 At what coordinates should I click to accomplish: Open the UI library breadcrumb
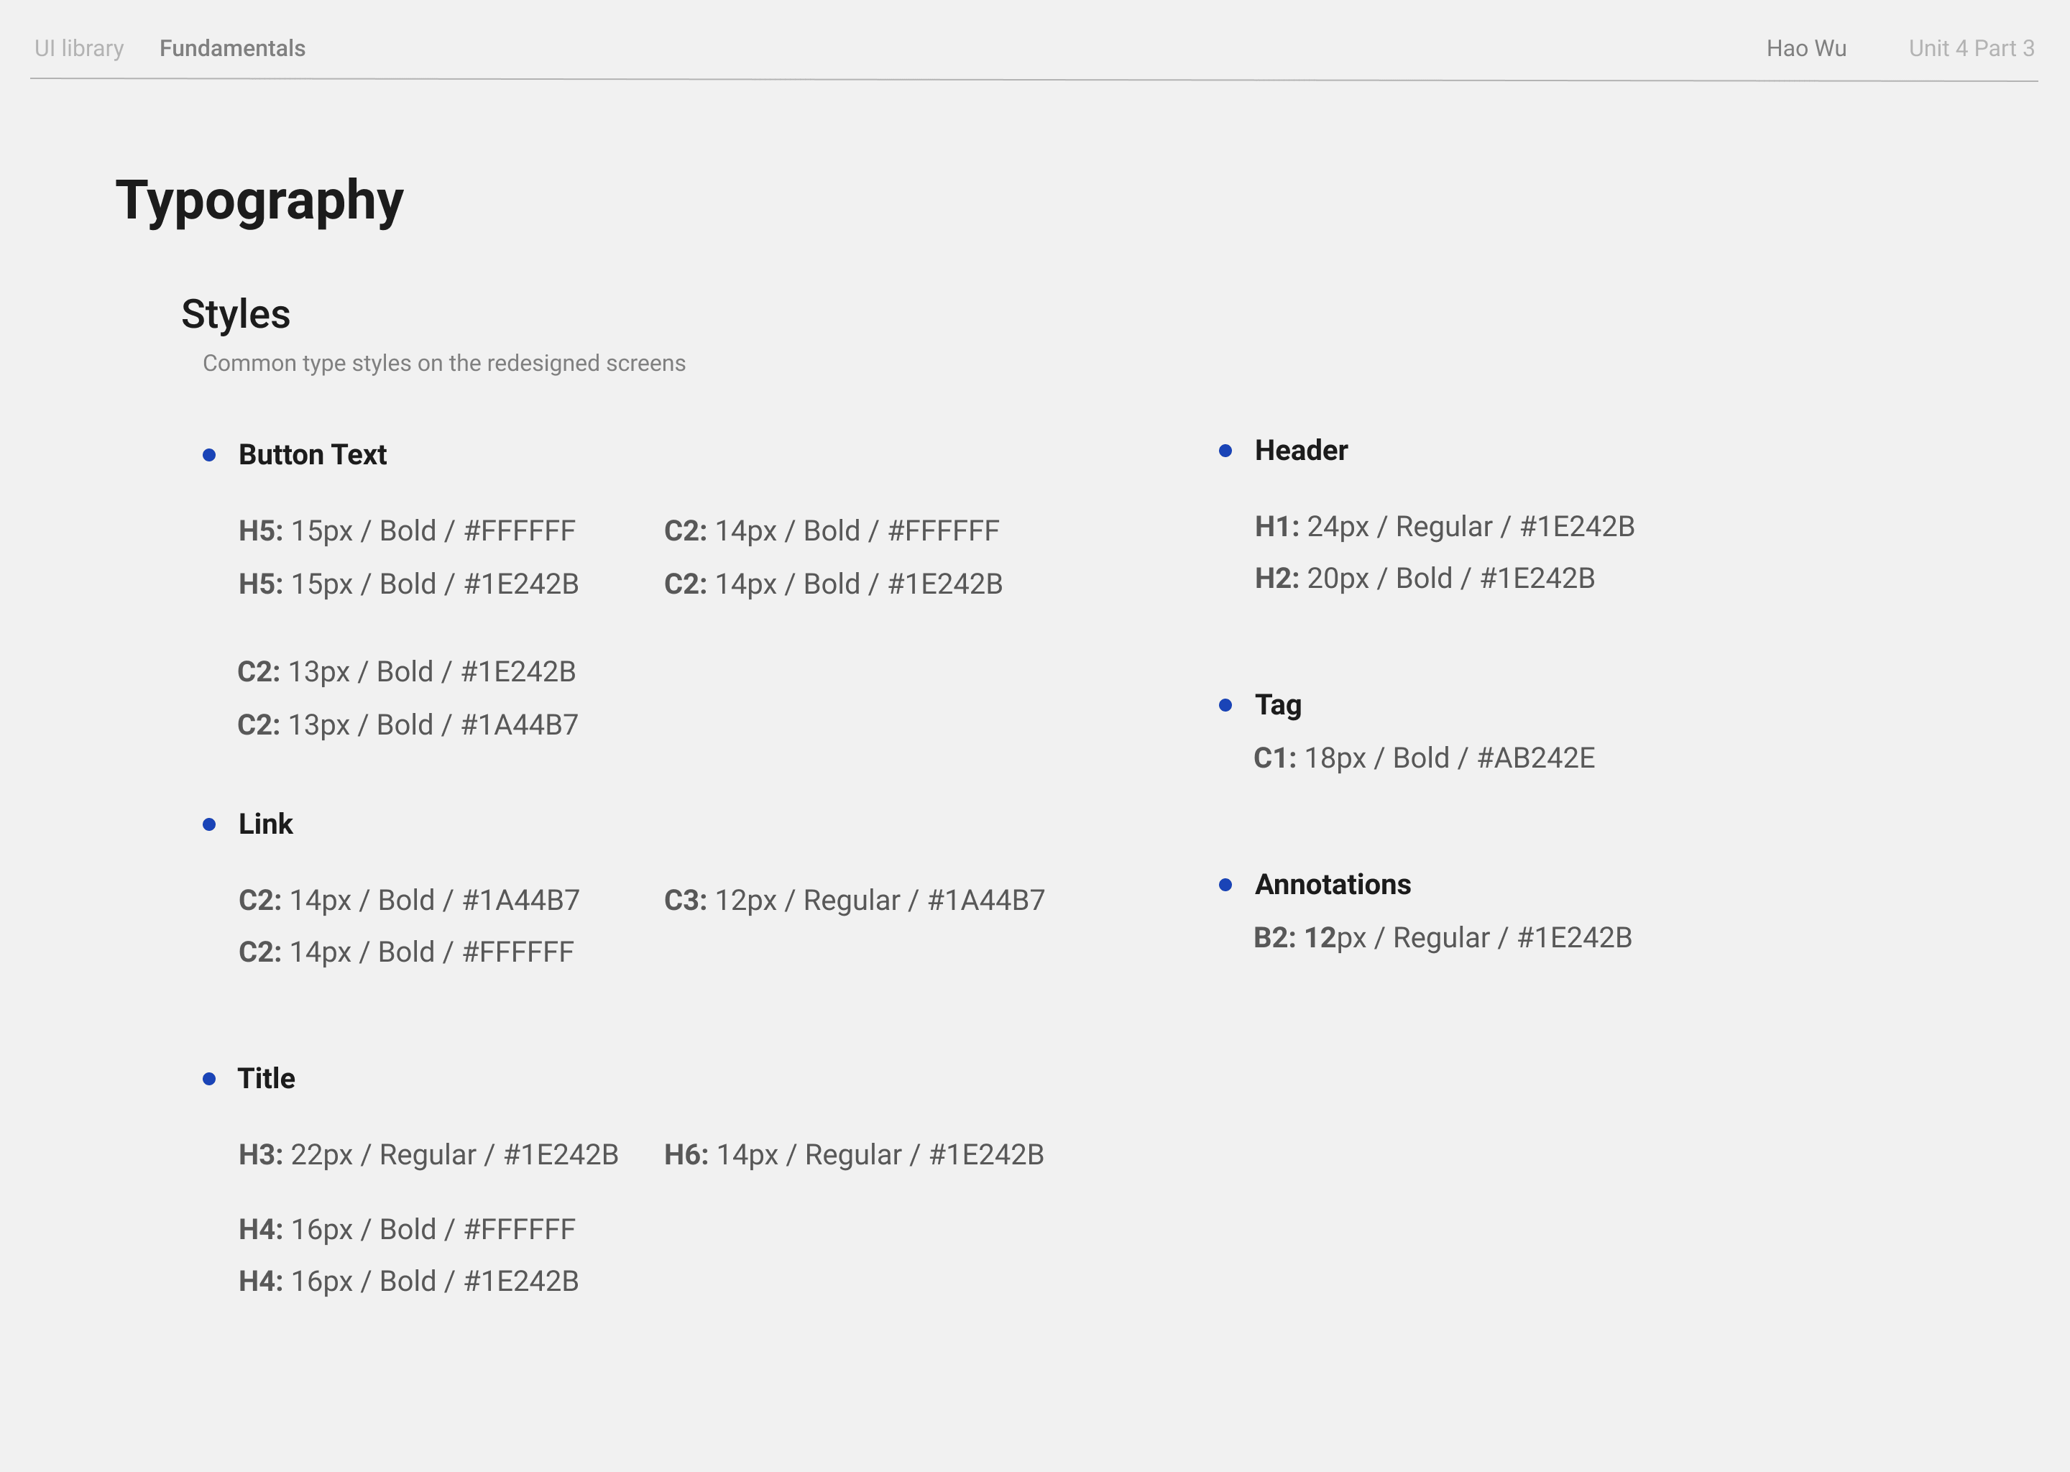click(79, 48)
